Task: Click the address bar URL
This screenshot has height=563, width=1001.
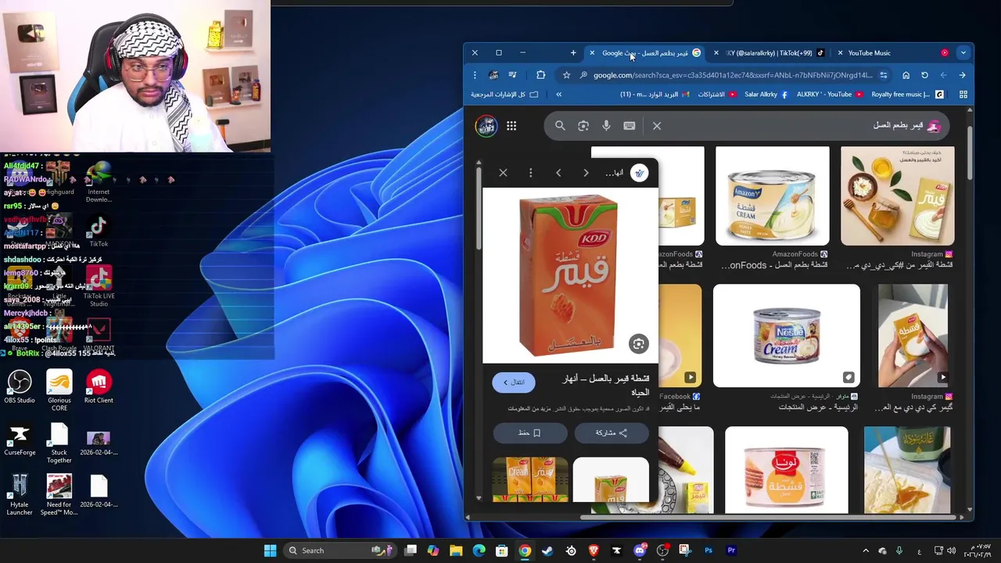Action: 733,75
